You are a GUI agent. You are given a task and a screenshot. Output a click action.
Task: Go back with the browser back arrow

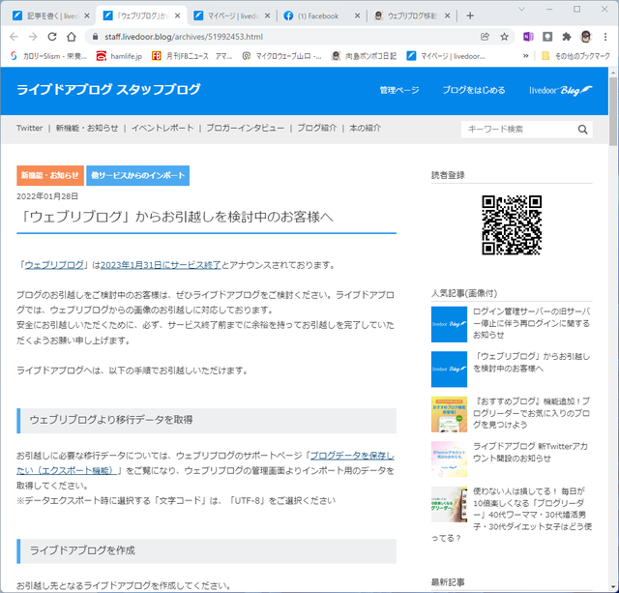14,37
